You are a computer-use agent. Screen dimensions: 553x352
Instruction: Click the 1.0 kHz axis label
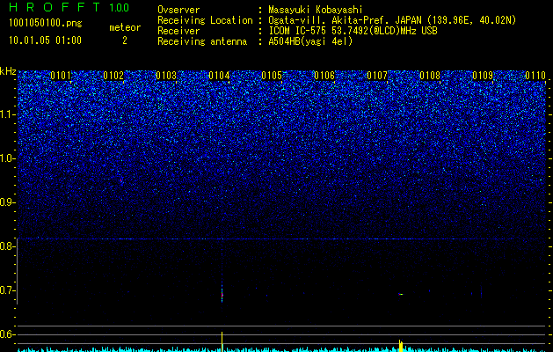click(7, 158)
